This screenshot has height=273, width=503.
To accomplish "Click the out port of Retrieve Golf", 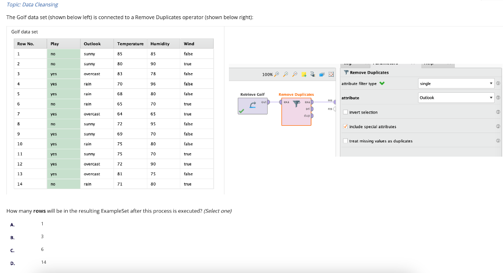I will point(268,102).
